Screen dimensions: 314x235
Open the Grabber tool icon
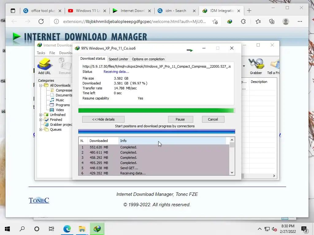pos(256,66)
